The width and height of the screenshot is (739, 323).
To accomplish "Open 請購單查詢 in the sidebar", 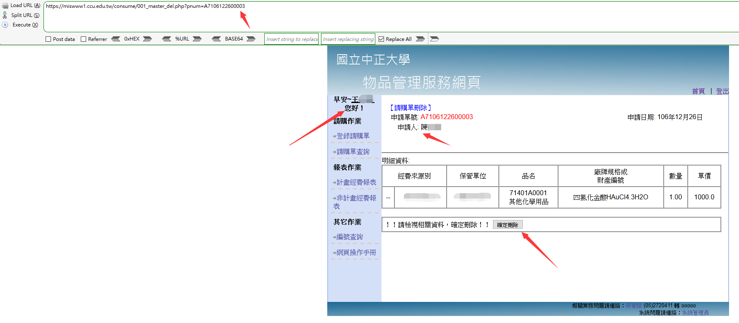I will (x=353, y=152).
